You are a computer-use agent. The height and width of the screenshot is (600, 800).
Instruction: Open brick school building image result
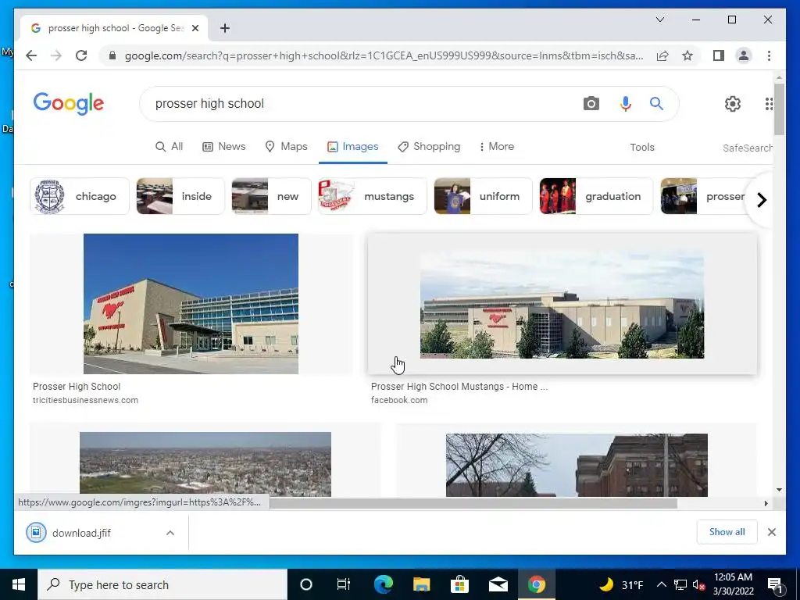[577, 465]
